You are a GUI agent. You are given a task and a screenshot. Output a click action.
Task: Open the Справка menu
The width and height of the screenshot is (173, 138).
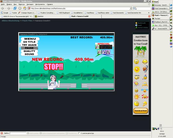pos(50,4)
